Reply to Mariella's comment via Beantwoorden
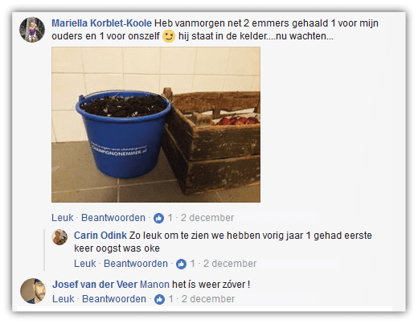The height and width of the screenshot is (324, 418). (113, 218)
